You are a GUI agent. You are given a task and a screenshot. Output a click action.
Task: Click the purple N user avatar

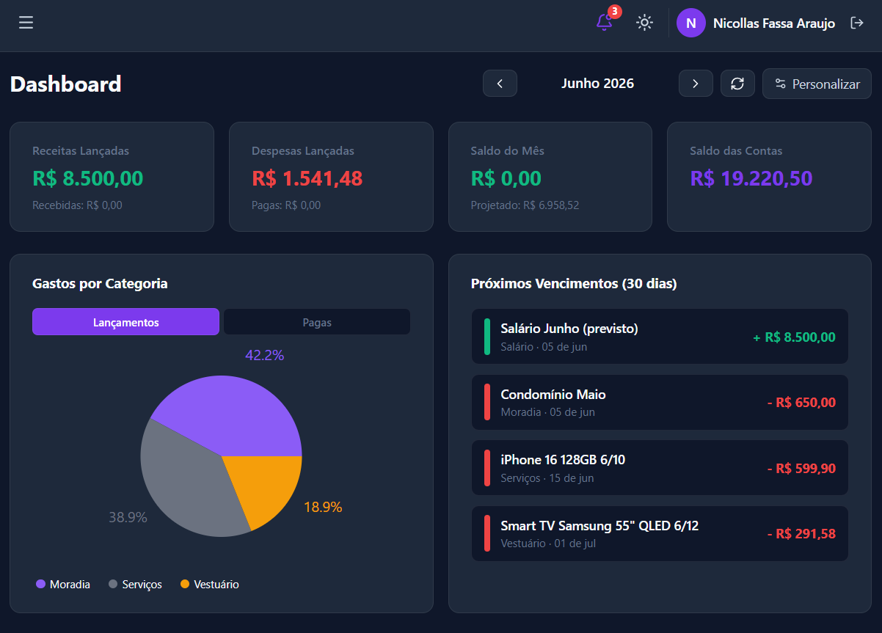(690, 23)
